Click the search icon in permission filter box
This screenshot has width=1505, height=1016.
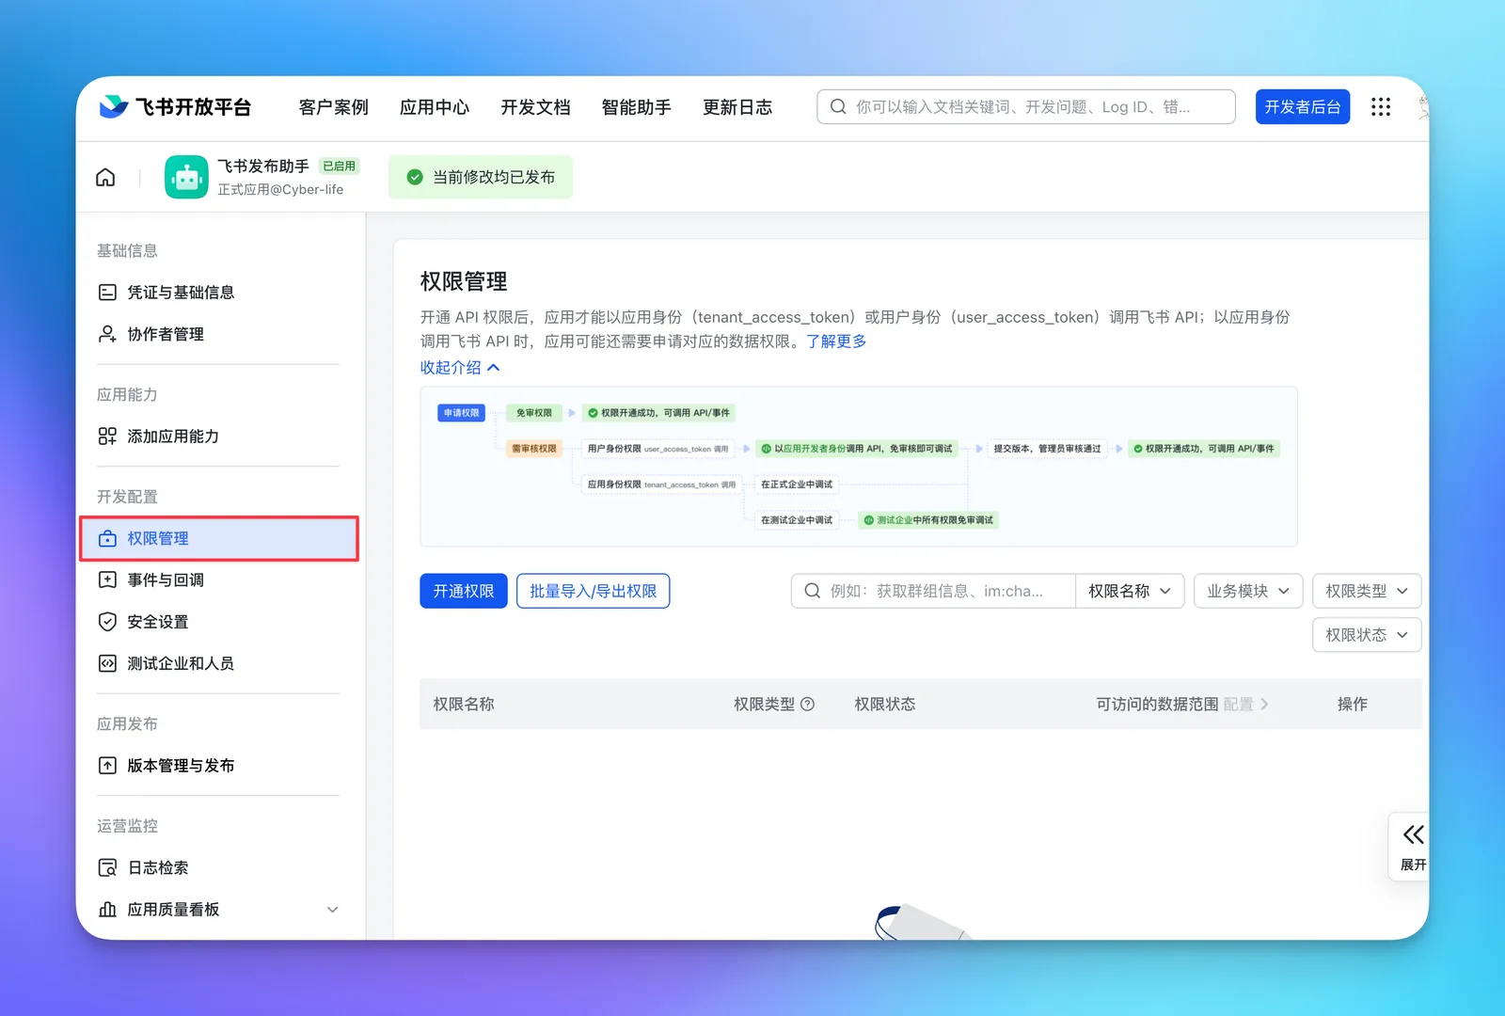pos(813,591)
